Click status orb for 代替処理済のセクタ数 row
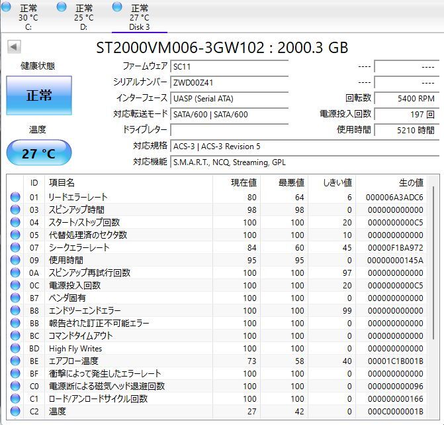444x425 pixels. (15, 235)
